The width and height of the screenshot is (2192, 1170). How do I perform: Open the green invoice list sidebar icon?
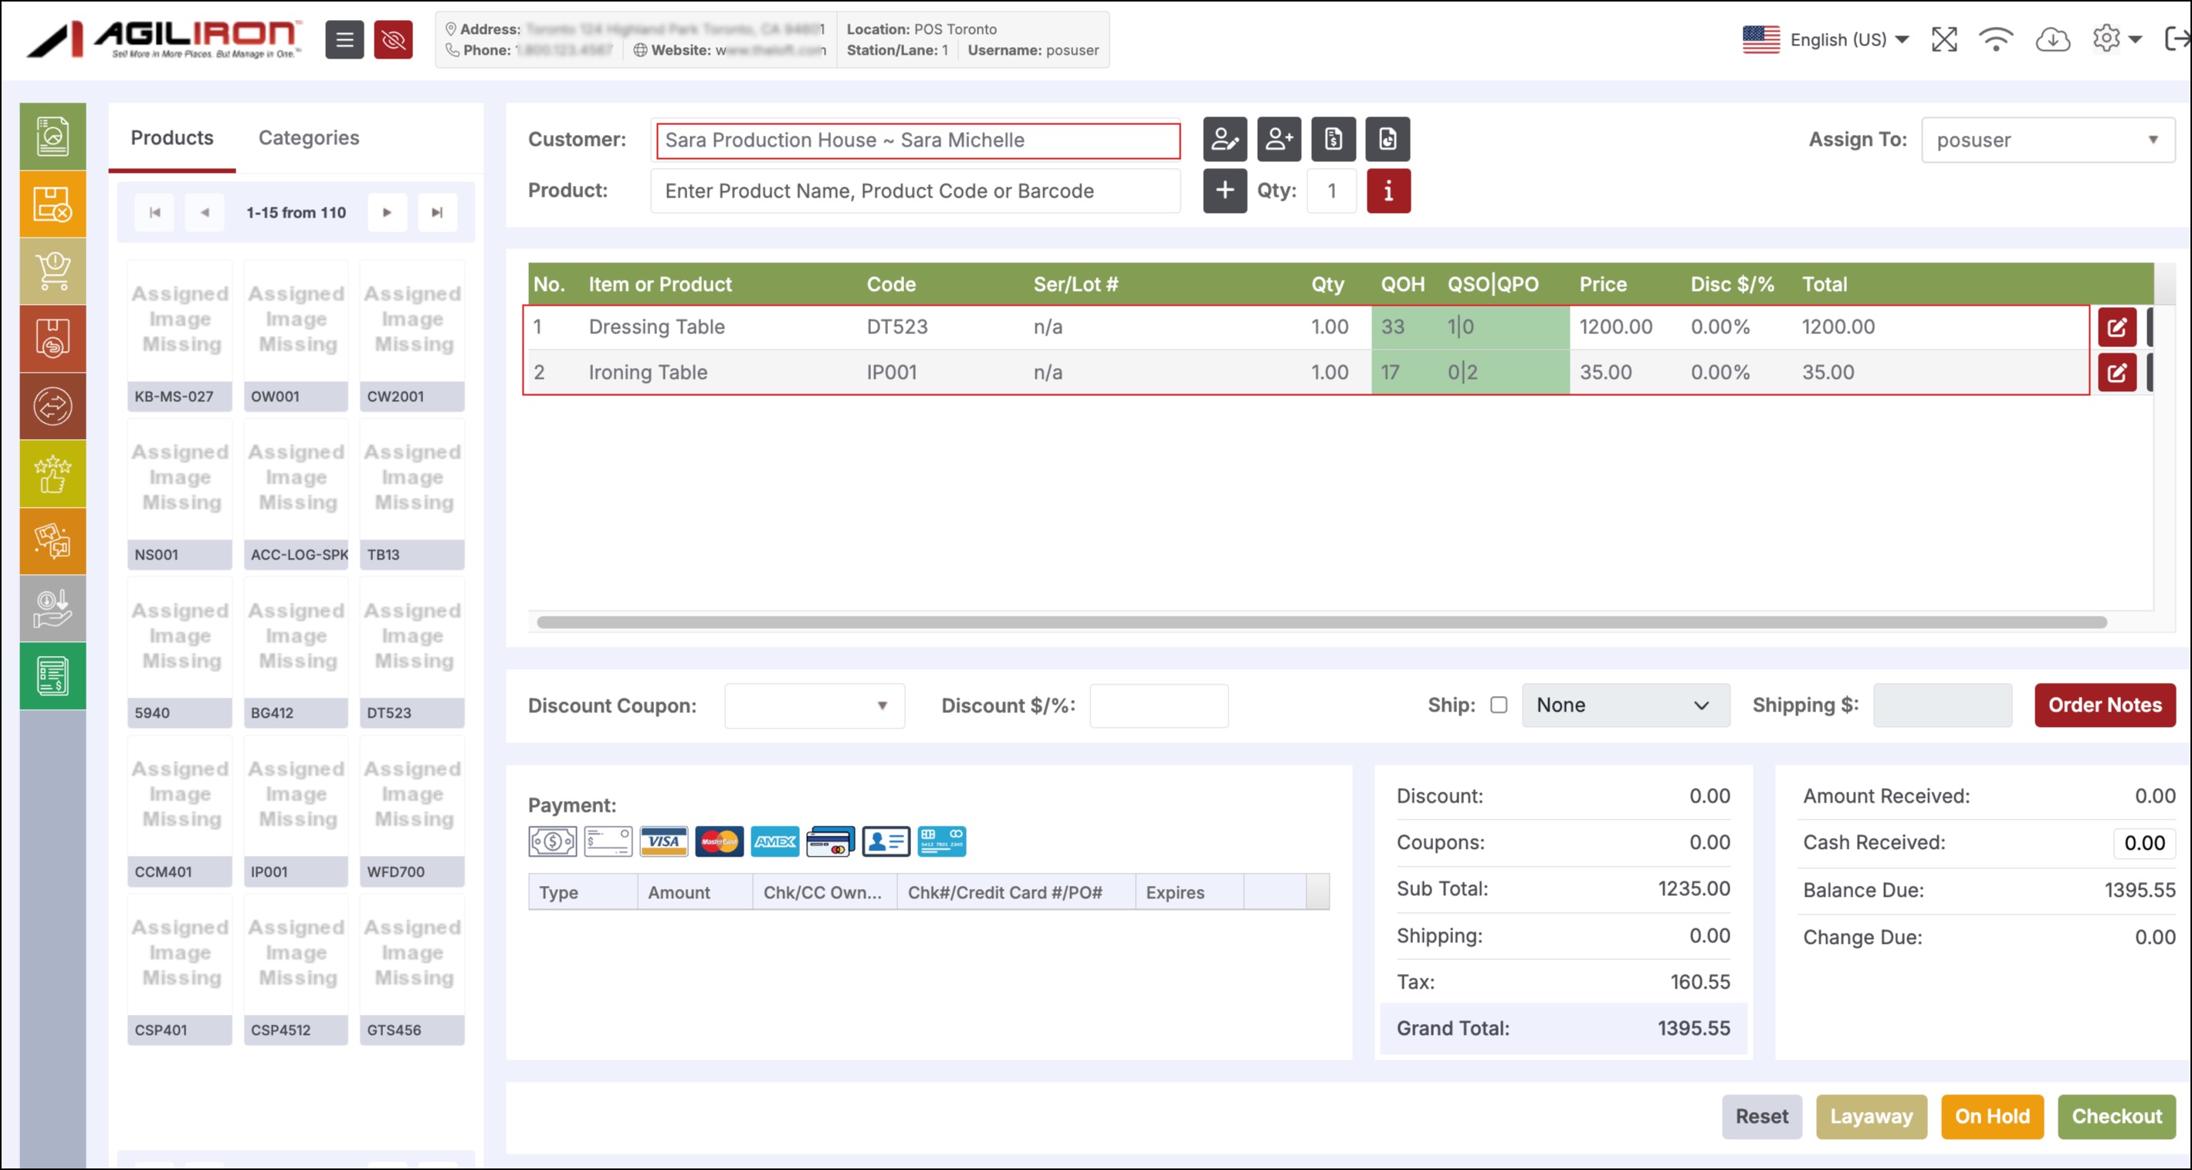point(53,676)
